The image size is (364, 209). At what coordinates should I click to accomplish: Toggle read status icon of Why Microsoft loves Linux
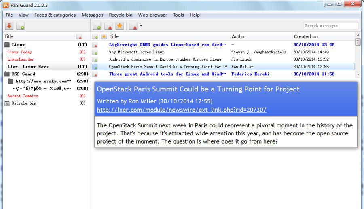coord(95,52)
